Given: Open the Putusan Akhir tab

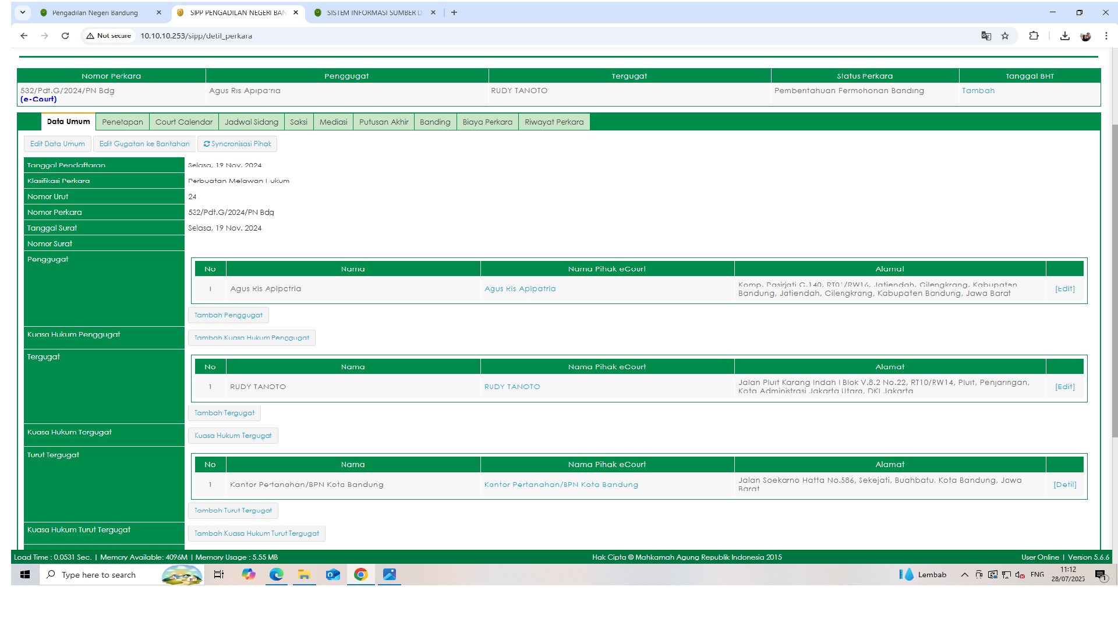Looking at the screenshot, I should pos(383,122).
